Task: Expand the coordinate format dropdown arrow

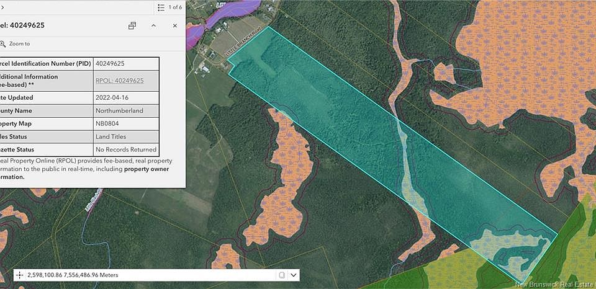Action: [x=294, y=275]
